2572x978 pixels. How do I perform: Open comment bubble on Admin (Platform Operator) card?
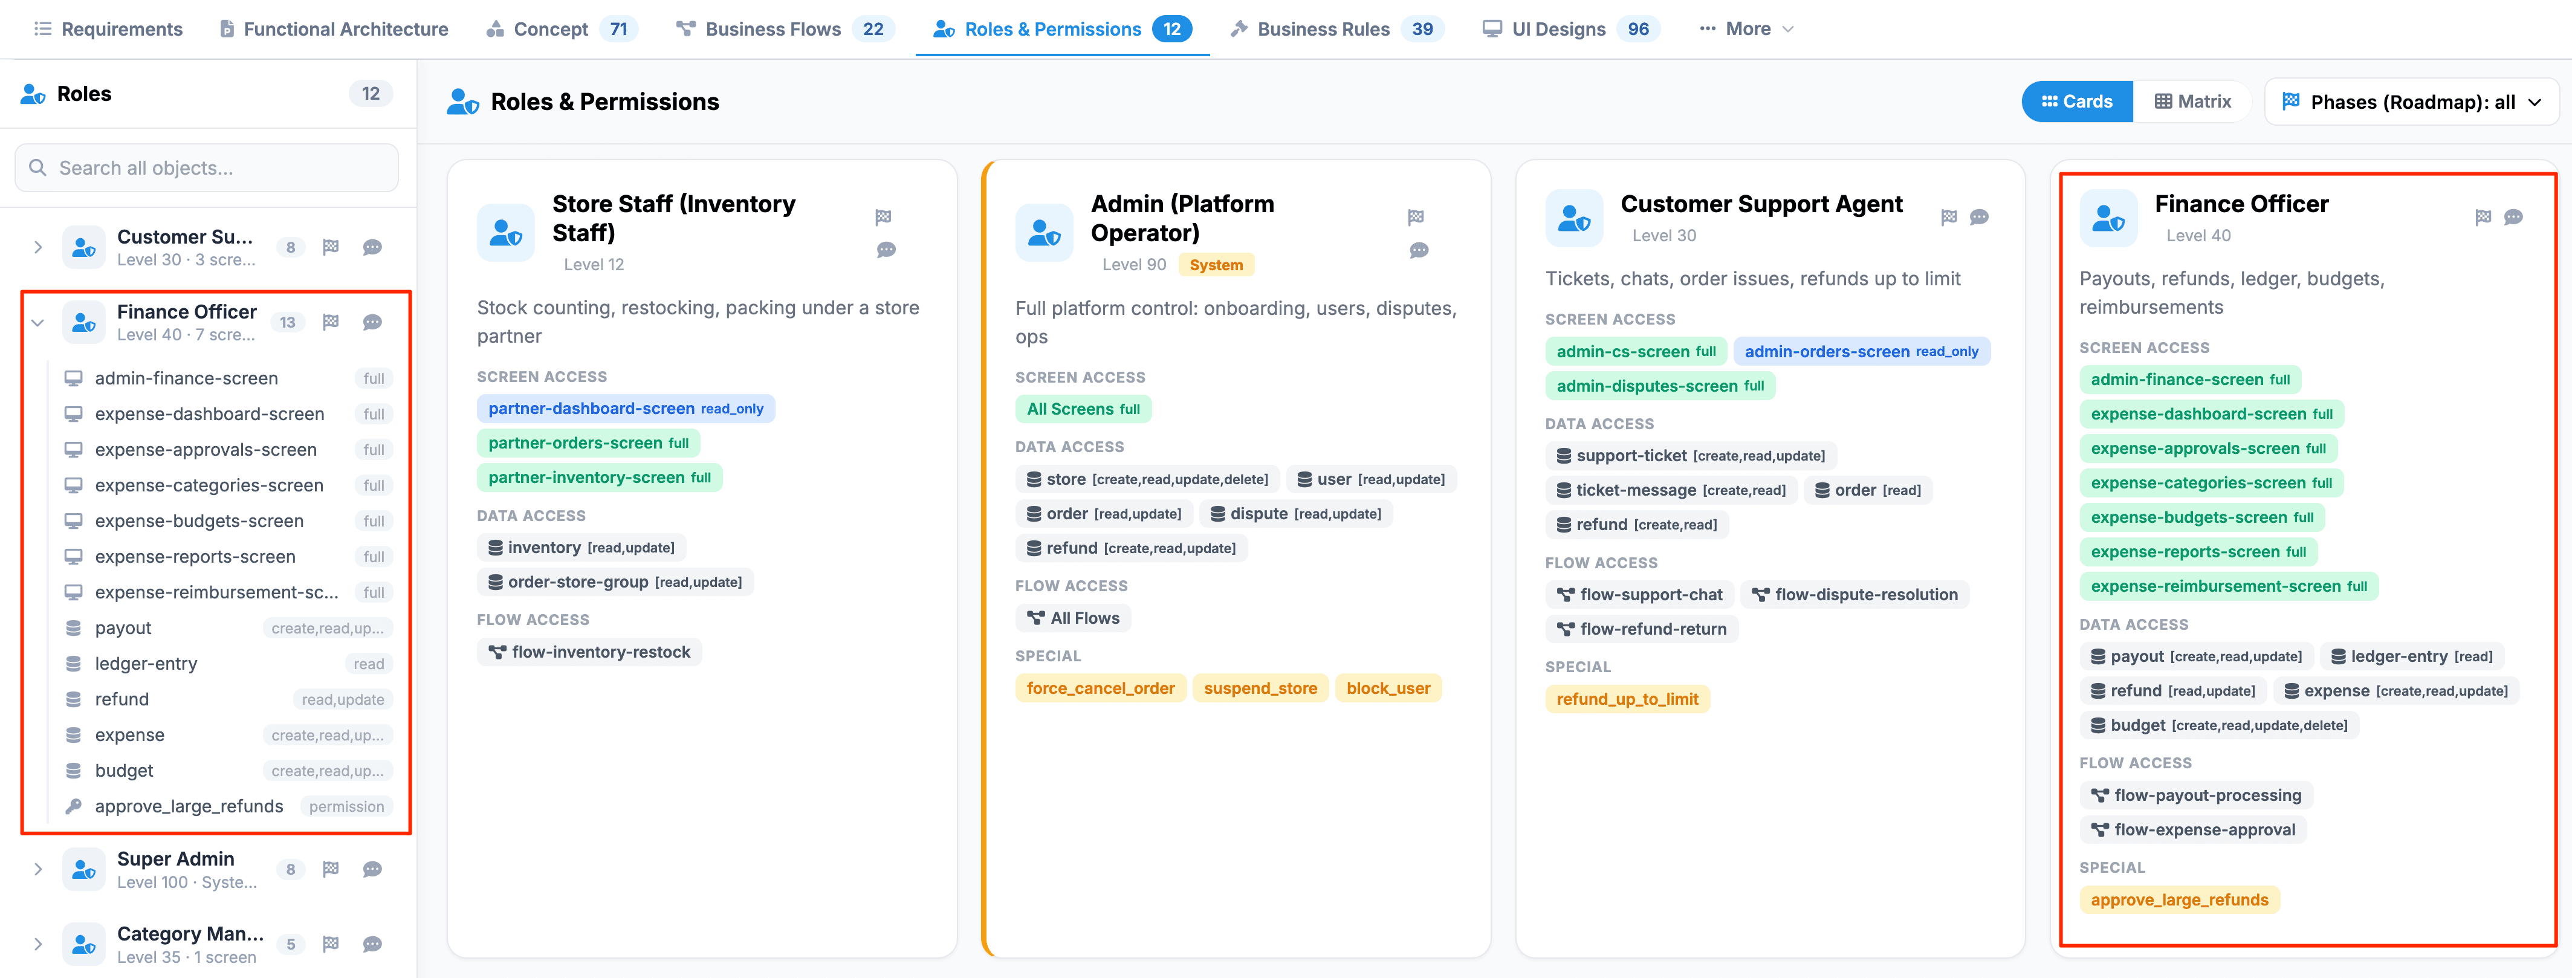coord(1419,250)
